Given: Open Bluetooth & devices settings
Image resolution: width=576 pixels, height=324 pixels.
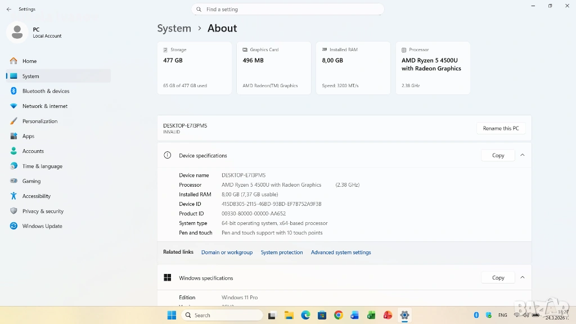Looking at the screenshot, I should pyautogui.click(x=46, y=91).
